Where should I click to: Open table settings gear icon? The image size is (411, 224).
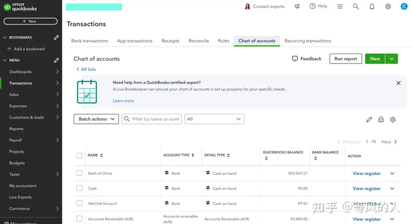click(x=393, y=119)
